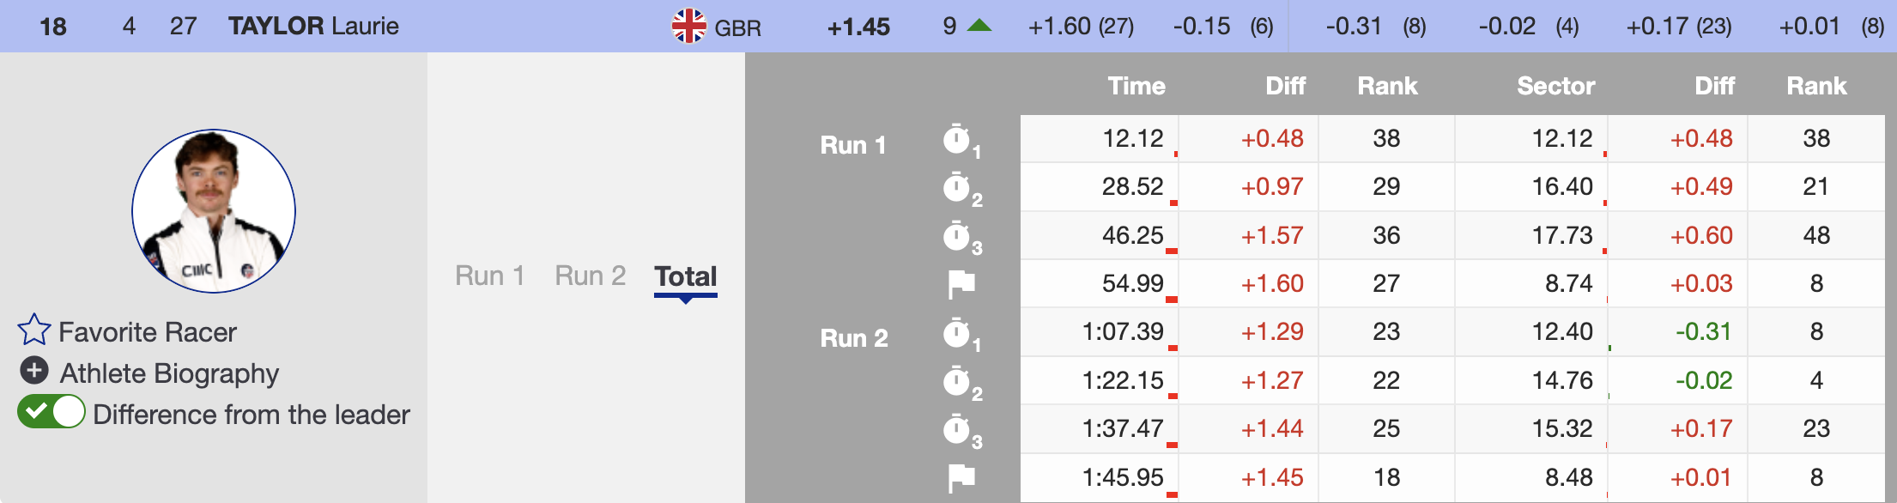Toggle Difference from the leader switch
This screenshot has width=1897, height=503.
pos(52,412)
